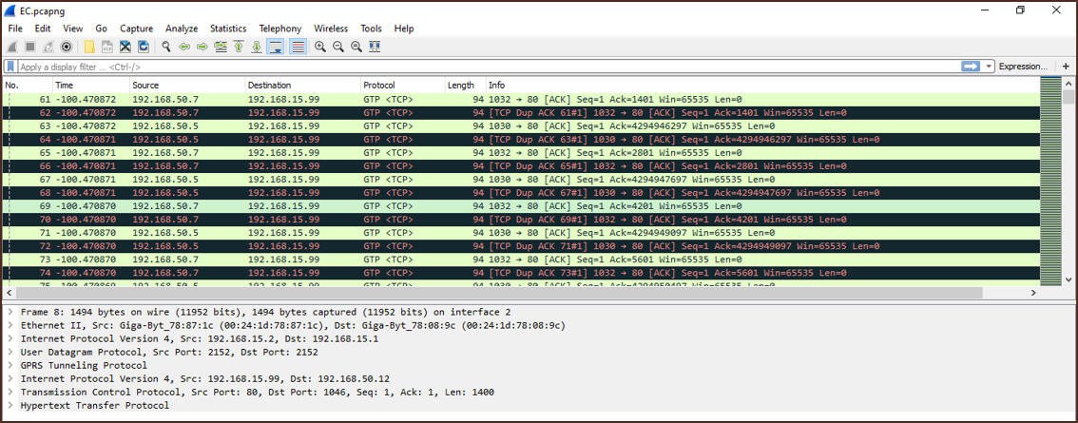
Task: Click the Find packet magnifier icon
Action: pos(166,47)
